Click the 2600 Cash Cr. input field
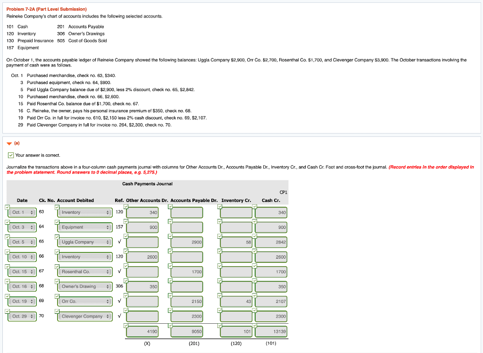The height and width of the screenshot is (353, 483). coord(271,257)
